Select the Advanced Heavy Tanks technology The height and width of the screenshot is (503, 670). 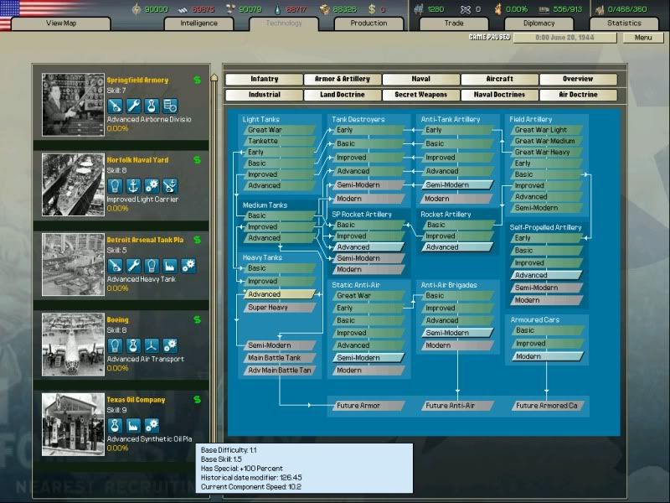(277, 294)
